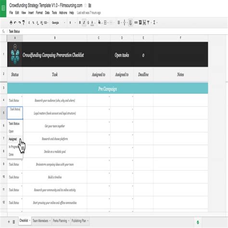Open borders dropdown
This screenshot has height=228, width=228.
pos(106,23)
